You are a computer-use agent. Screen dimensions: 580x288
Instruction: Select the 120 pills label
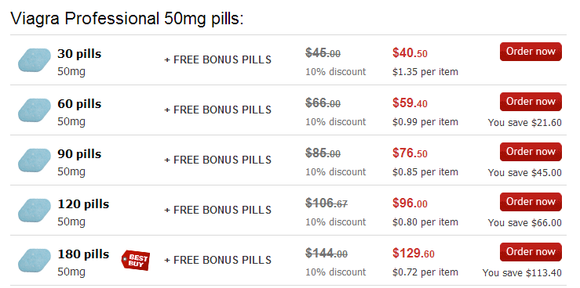click(83, 204)
